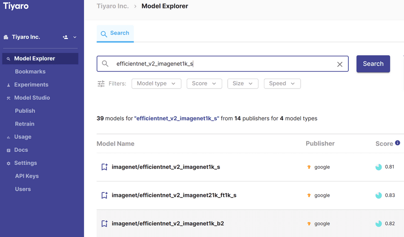This screenshot has width=404, height=237.
Task: Go to the Publish page
Action: pos(25,111)
